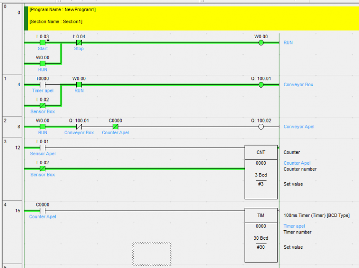This screenshot has width=359, height=268.
Task: Select the I: 0.02 Sensor Box reset contact in rung 3
Action: [x=43, y=169]
